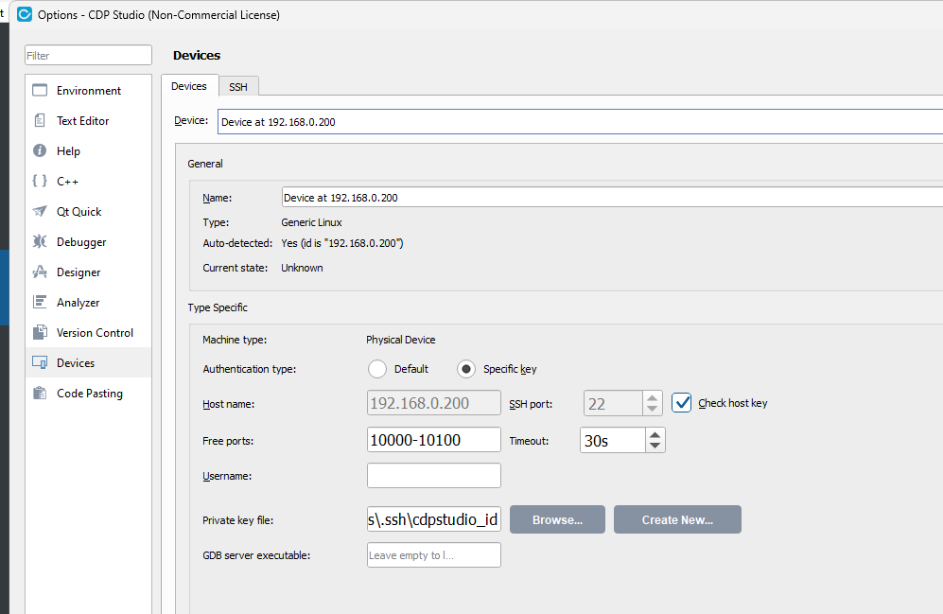
Task: Open C++ settings category
Action: (x=88, y=181)
